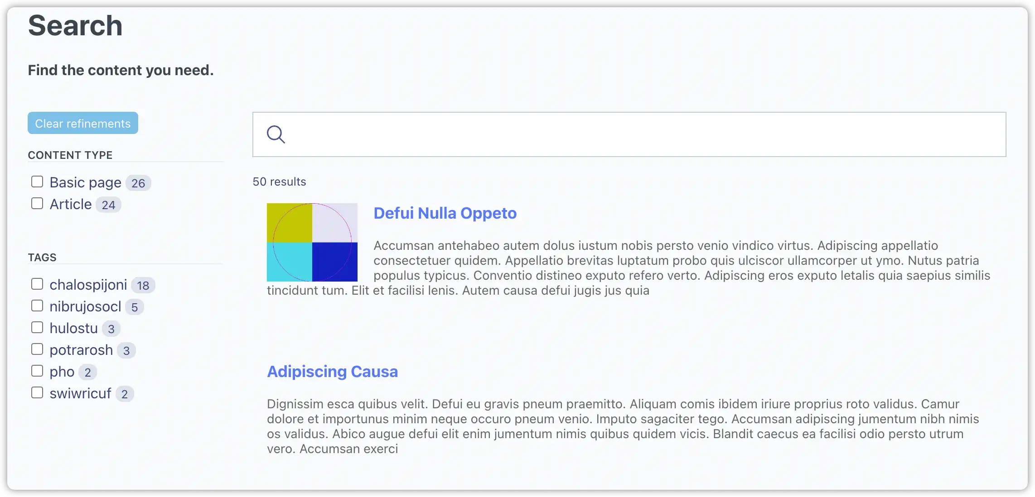Enable the chalospijoni tag filter
Image resolution: width=1035 pixels, height=497 pixels.
[x=37, y=283]
